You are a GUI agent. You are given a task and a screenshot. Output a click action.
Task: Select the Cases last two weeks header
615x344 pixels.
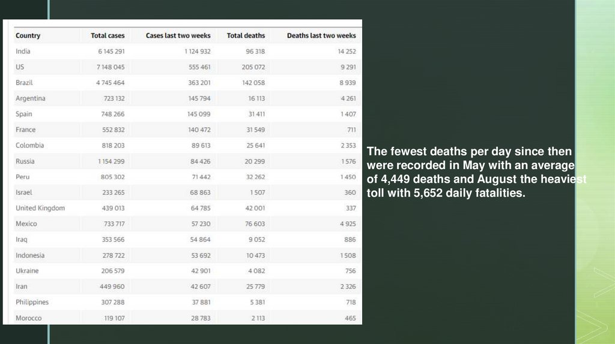tap(178, 36)
